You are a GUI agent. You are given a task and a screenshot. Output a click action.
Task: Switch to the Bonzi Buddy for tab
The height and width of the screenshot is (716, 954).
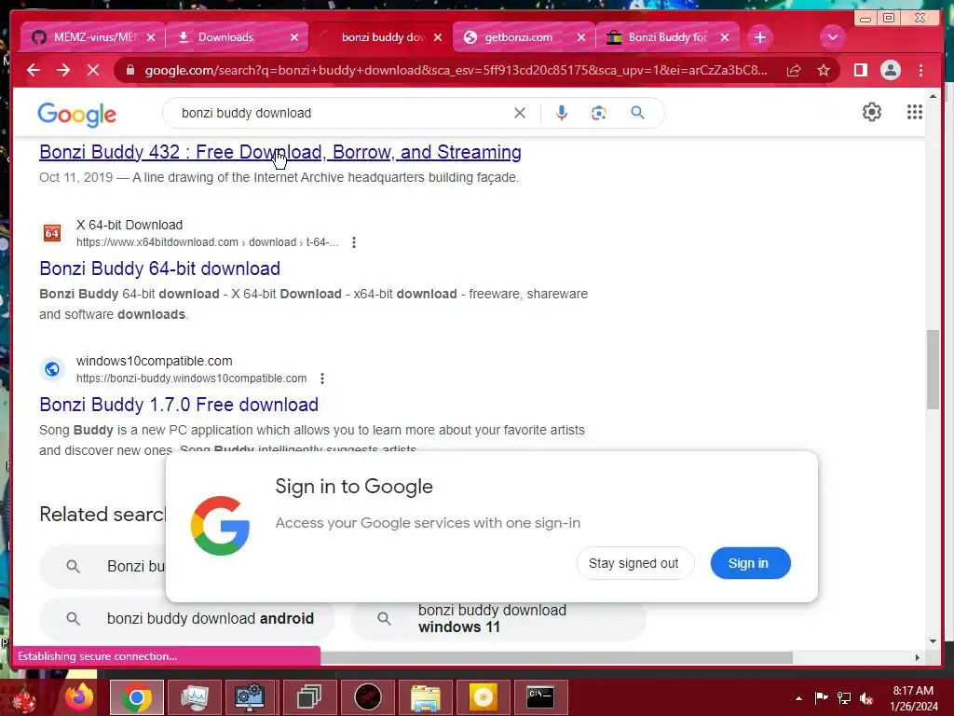(x=667, y=37)
